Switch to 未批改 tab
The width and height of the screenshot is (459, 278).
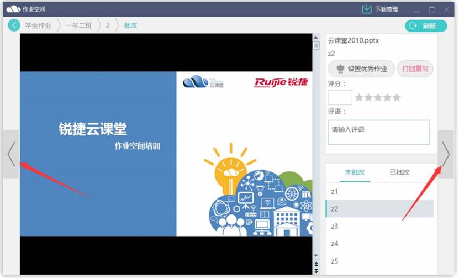point(355,172)
